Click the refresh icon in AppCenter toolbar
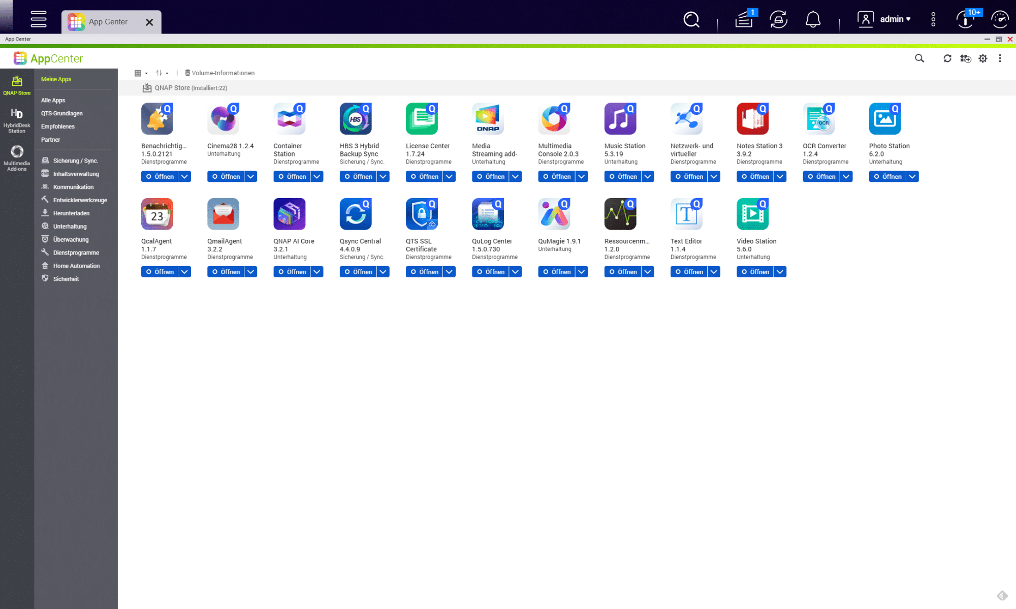This screenshot has width=1016, height=609. [x=947, y=58]
